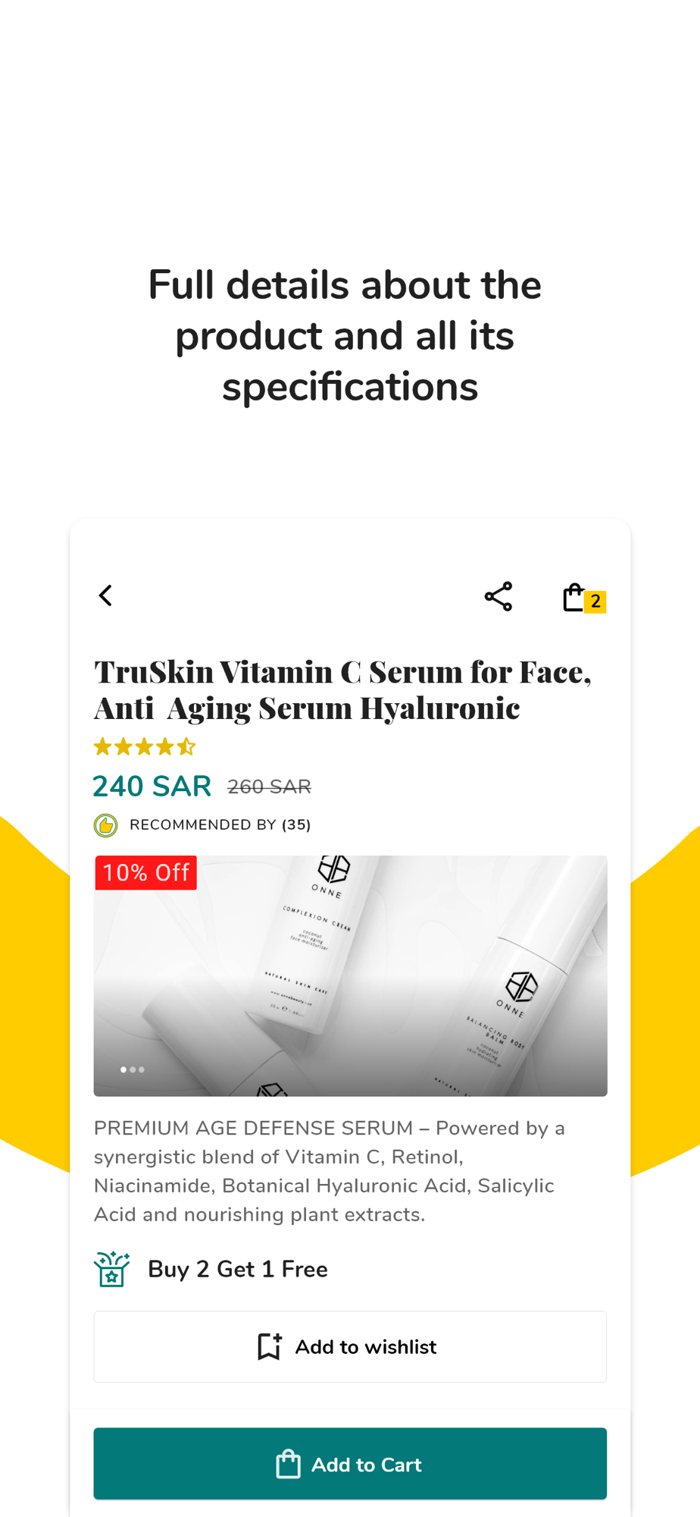Click the Premium Age Defense Serum description

pos(330,1171)
